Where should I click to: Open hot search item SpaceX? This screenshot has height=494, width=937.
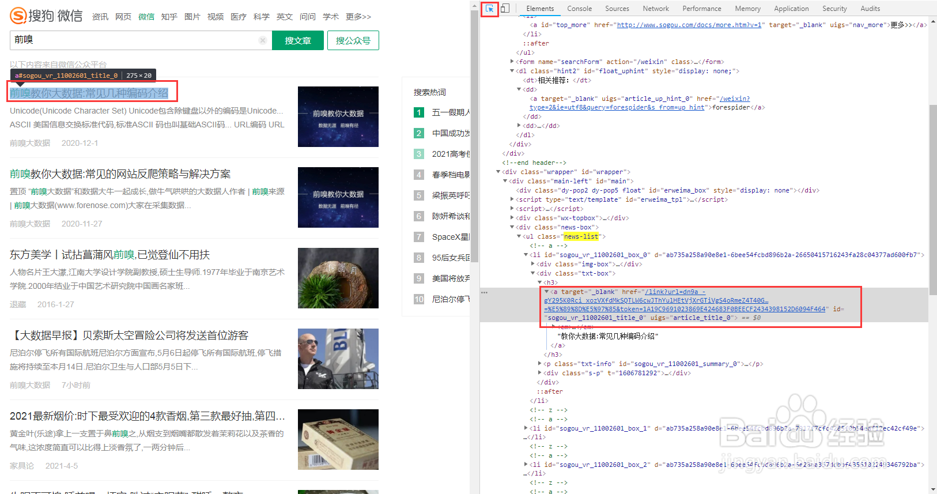point(451,237)
